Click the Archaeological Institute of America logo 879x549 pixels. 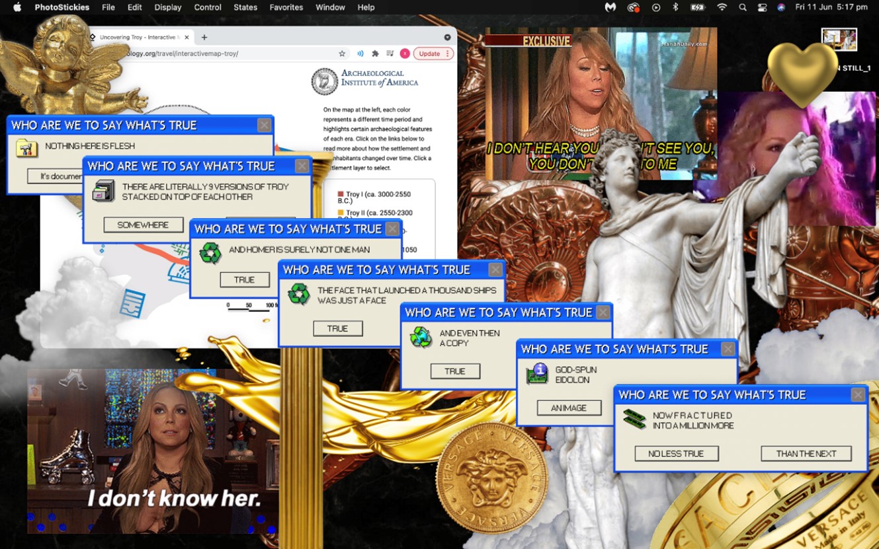tap(365, 81)
